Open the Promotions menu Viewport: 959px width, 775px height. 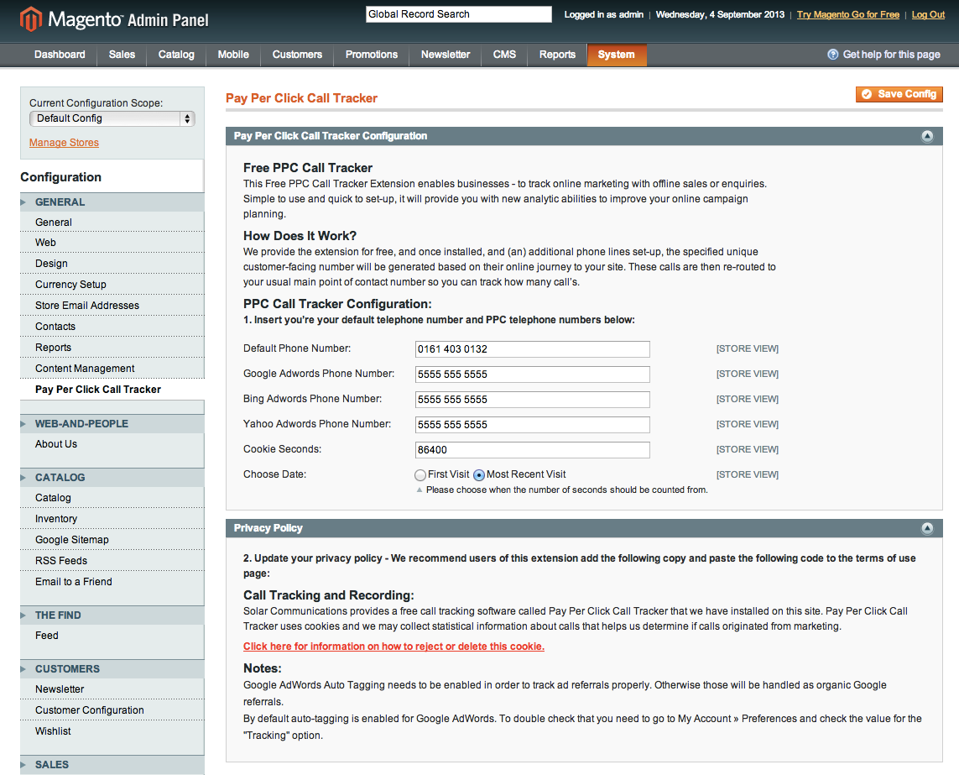[371, 55]
